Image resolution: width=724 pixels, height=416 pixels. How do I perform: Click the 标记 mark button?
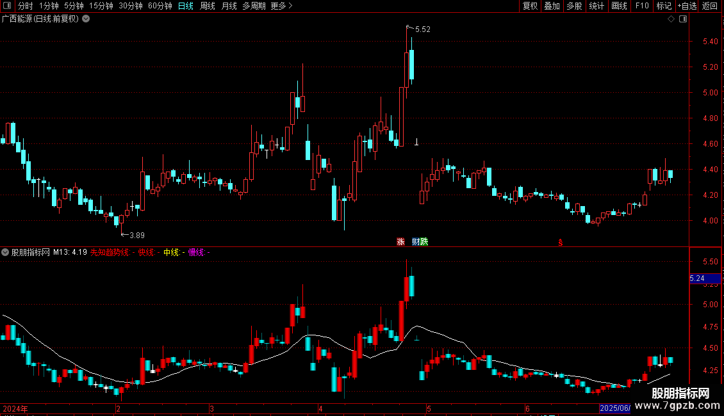tap(664, 6)
